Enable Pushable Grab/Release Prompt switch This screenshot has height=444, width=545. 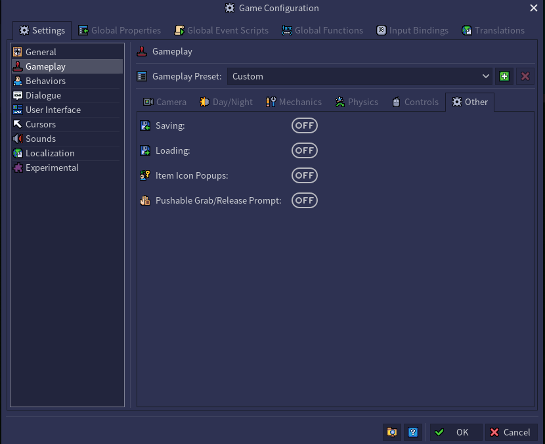pyautogui.click(x=305, y=200)
